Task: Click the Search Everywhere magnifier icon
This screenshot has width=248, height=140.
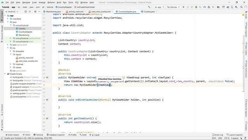Action: pos(241,7)
